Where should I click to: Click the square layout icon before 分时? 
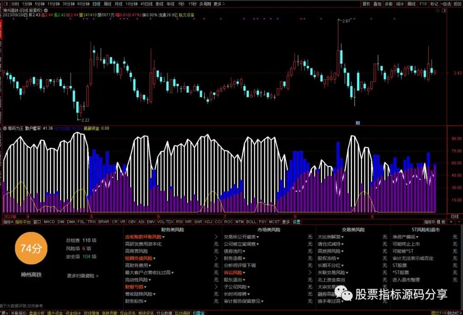[5, 4]
